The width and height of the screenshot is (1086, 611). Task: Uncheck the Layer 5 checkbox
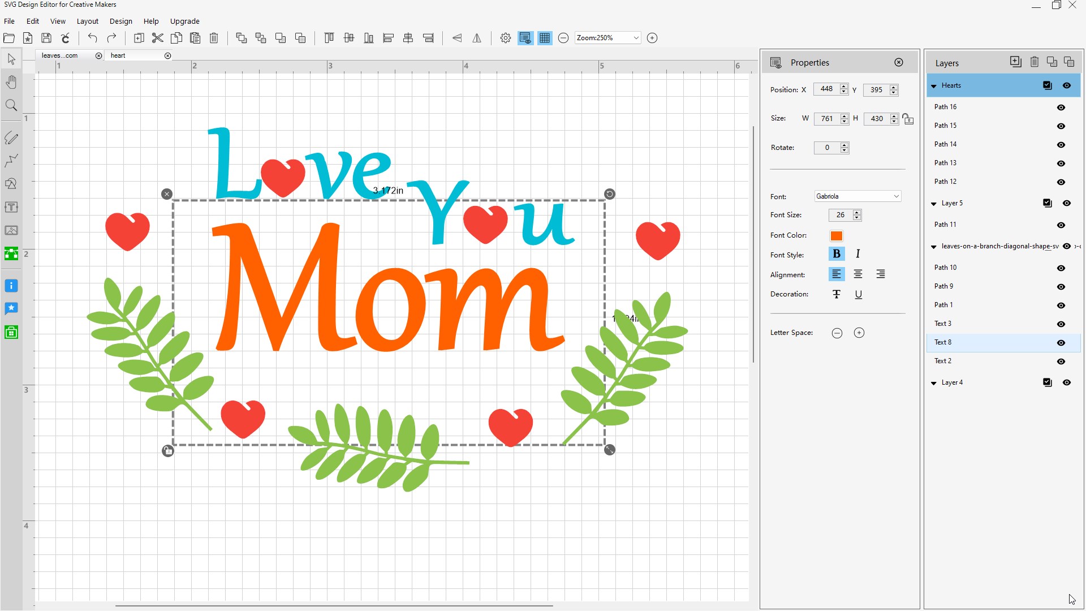coord(1047,203)
